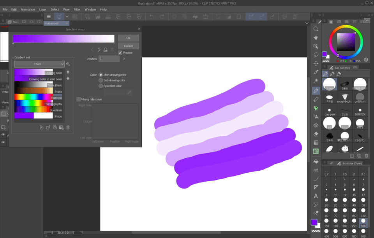Choose the Eyedropper tool in toolbar
374x238 pixels.
click(316, 72)
